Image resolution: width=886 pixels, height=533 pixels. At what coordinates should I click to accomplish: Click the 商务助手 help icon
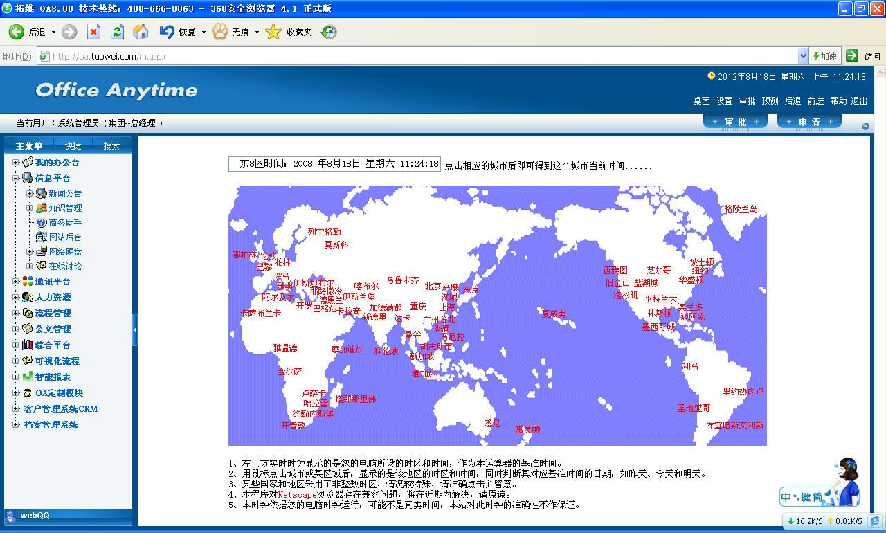[x=42, y=222]
